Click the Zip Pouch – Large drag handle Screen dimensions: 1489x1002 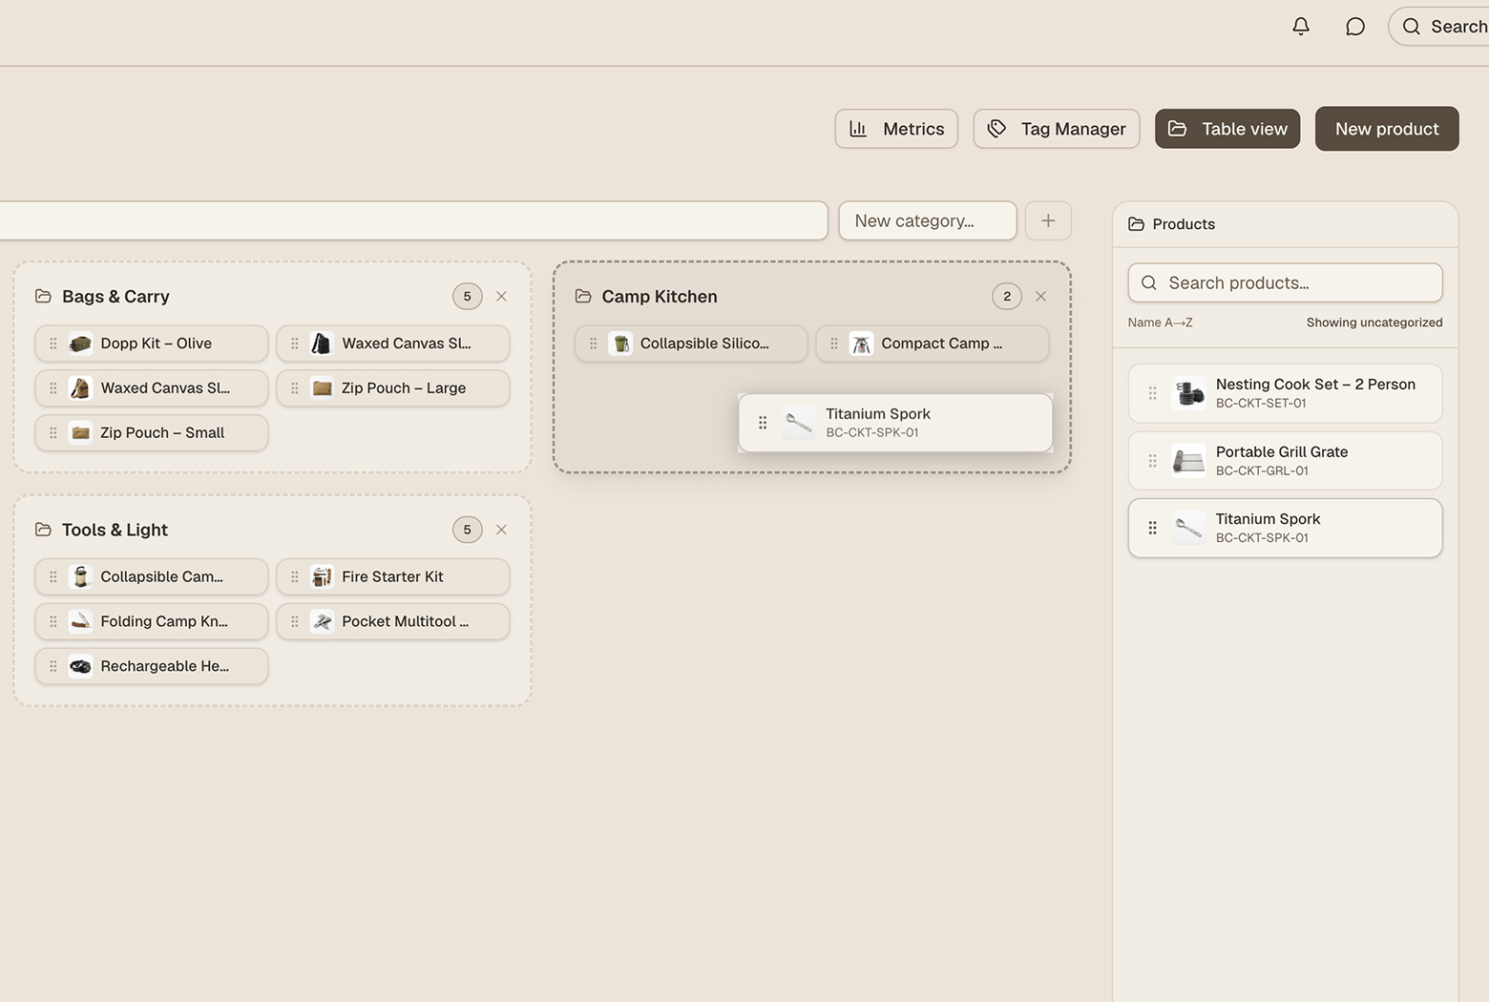click(295, 388)
